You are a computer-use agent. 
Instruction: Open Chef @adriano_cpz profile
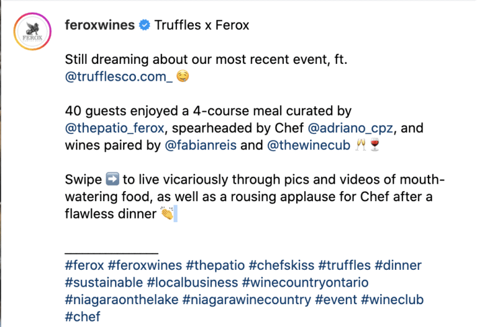coord(350,128)
